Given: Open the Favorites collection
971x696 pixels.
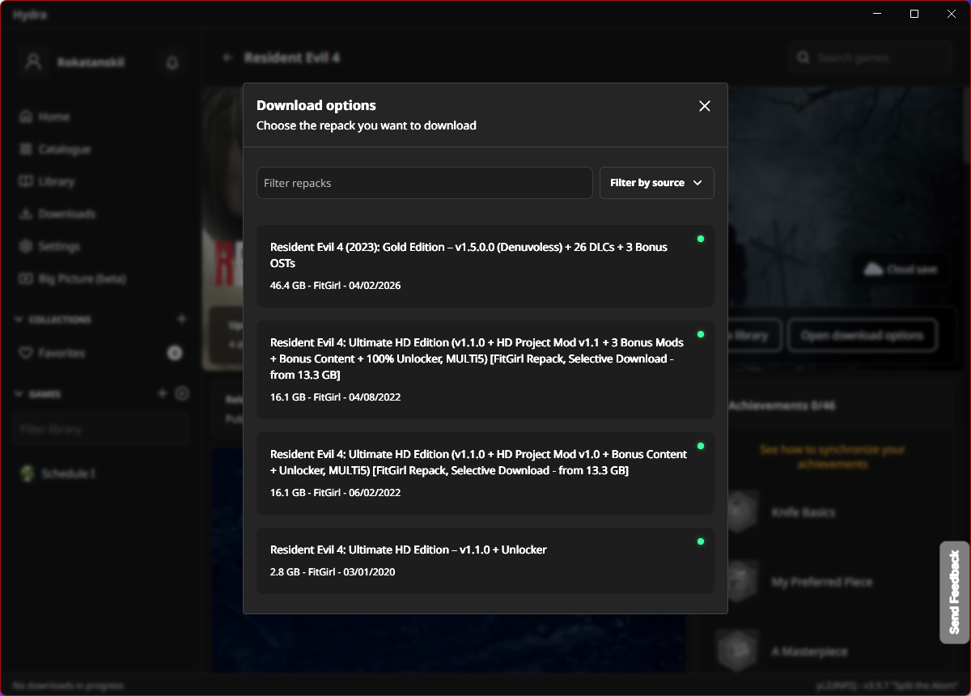Looking at the screenshot, I should point(101,353).
